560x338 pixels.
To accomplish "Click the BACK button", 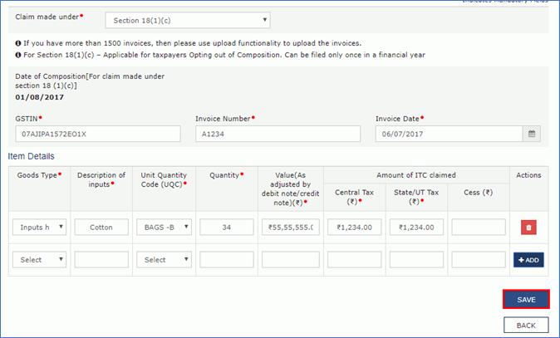I will pos(526,326).
